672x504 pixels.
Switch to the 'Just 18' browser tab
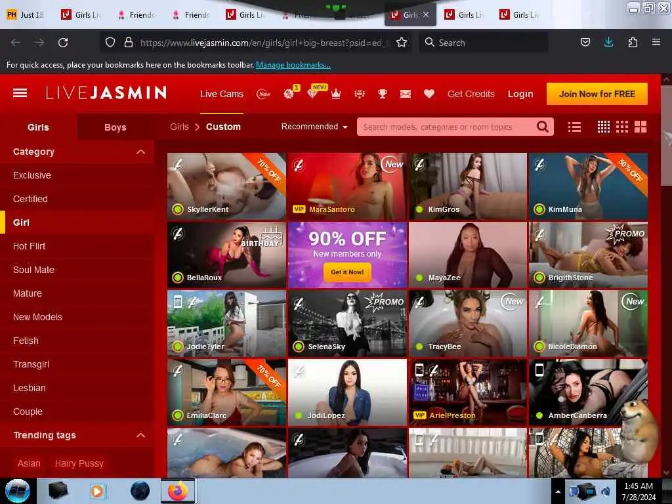[x=26, y=15]
